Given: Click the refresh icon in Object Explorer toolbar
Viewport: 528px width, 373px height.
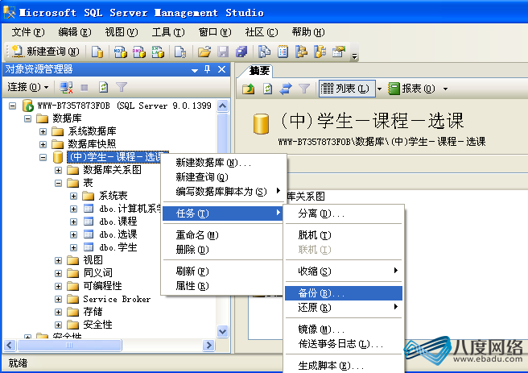Looking at the screenshot, I should tap(103, 88).
